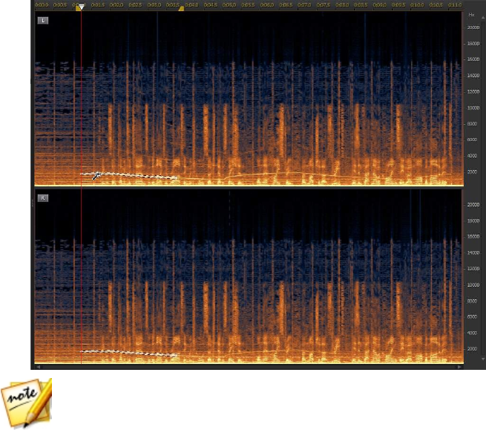Click 0:04.0 on the time ruler
This screenshot has height=430, width=486.
(192, 5)
